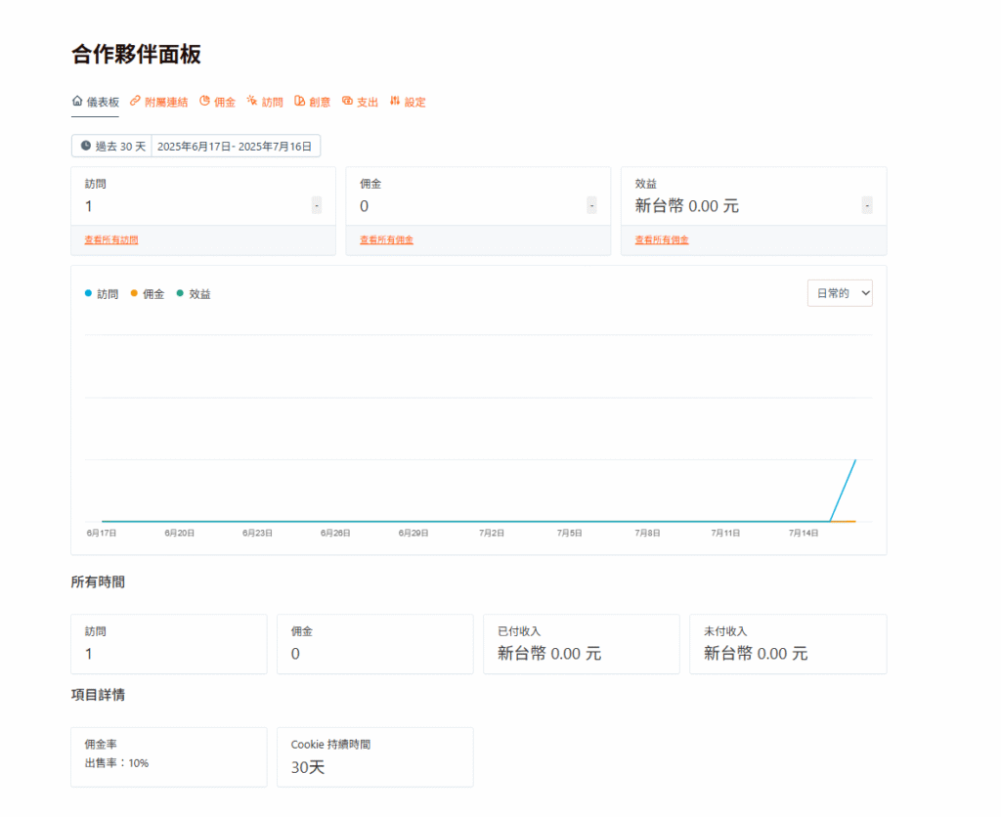
Task: Click the blue line peak on chart
Action: [x=855, y=459]
